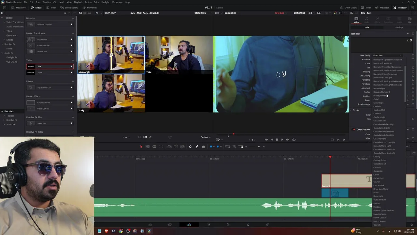The height and width of the screenshot is (235, 417).
Task: Expand Video Transitions in the Toolbox tree
Action: pyautogui.click(x=4, y=22)
